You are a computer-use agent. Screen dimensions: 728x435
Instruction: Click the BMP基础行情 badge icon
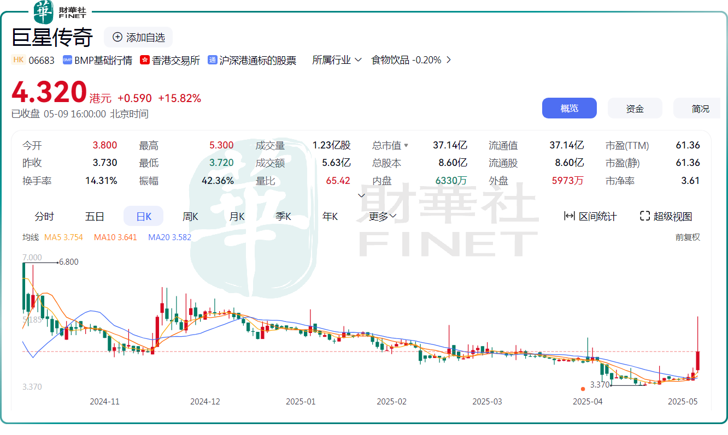67,60
